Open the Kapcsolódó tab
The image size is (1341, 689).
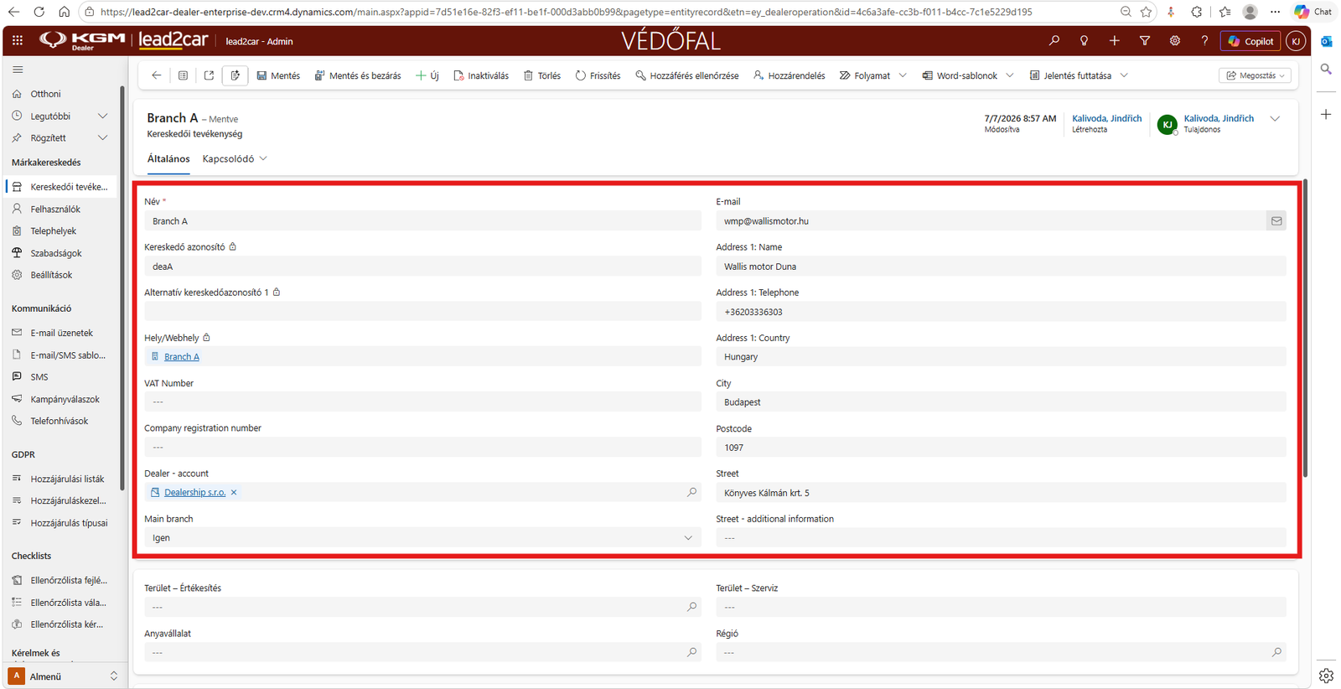235,158
